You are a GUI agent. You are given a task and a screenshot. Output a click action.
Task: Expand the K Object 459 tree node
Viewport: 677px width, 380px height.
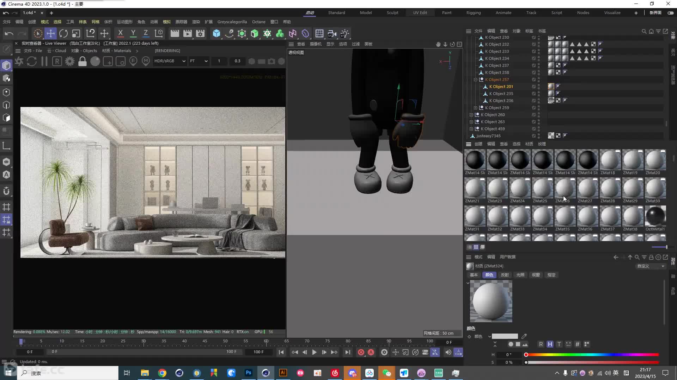471,129
